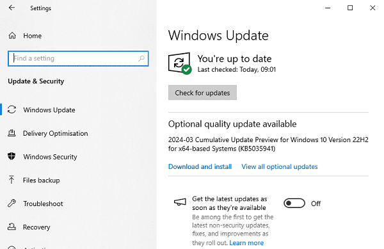Go to Files backup section

click(x=42, y=181)
